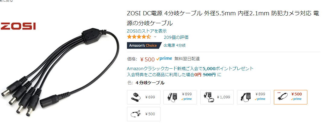
Task: Open the 209個の評価 reviews link
Action: [x=176, y=37]
